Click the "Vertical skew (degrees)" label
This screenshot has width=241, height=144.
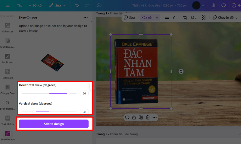pos(36,104)
